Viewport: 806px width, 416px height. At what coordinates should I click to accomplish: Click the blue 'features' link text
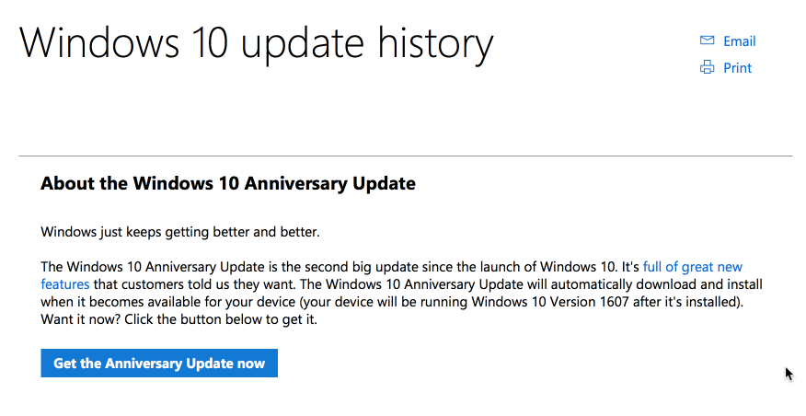pyautogui.click(x=64, y=284)
